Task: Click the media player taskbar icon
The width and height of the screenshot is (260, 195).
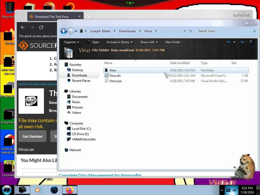Action: pyautogui.click(x=38, y=190)
